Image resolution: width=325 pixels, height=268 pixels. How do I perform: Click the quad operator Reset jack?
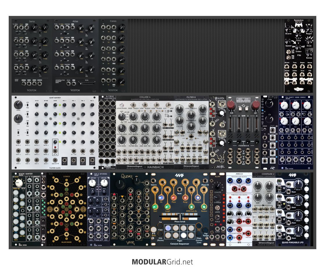click(92, 151)
